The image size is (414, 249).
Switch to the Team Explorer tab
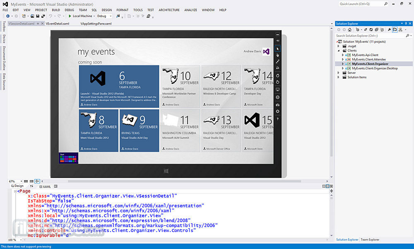tap(370, 240)
